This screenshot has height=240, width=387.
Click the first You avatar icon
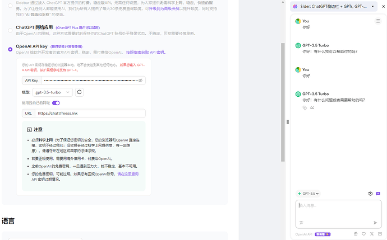pyautogui.click(x=298, y=21)
